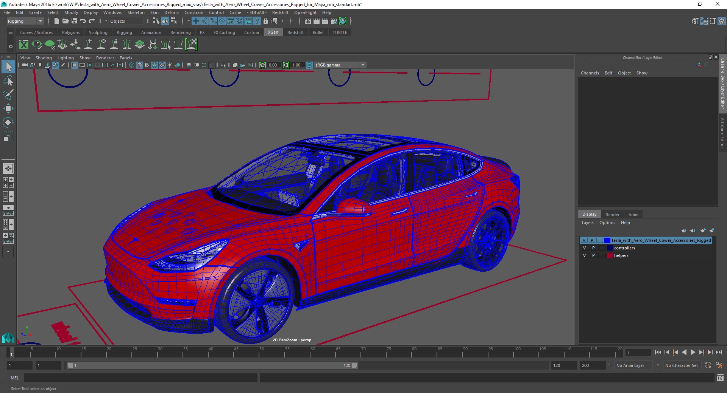This screenshot has height=393, width=727.
Task: Toggle snap to grids icon
Action: [x=196, y=21]
